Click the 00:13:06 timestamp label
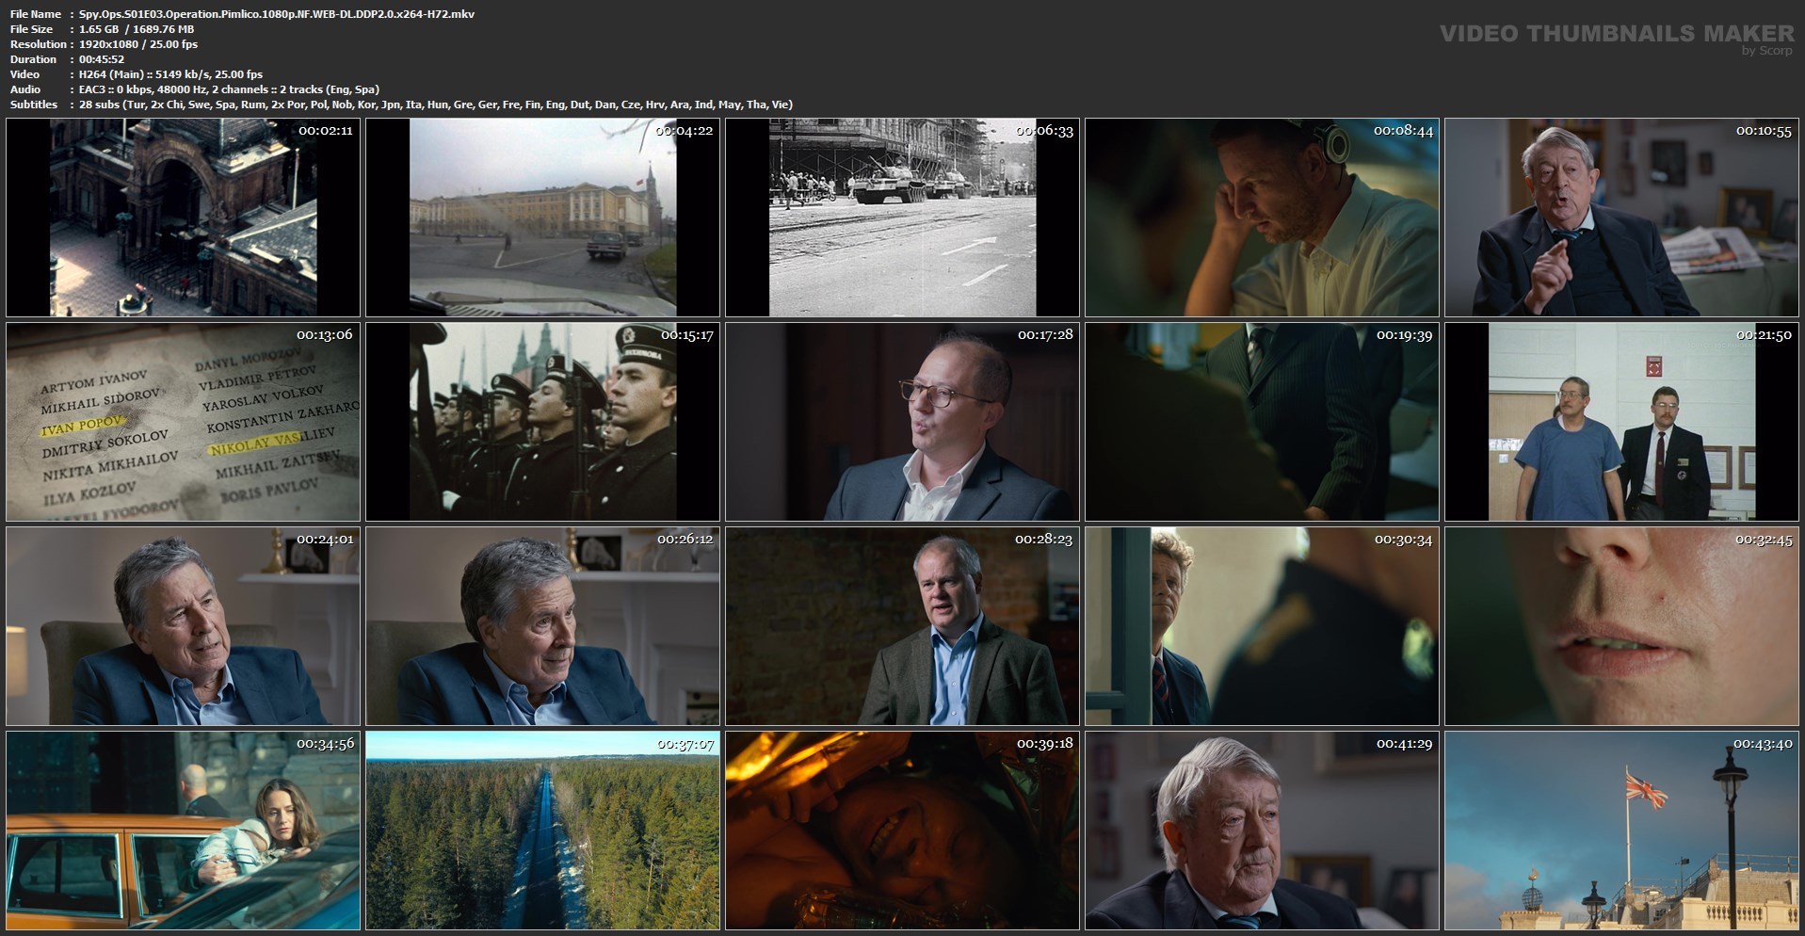This screenshot has width=1805, height=936. tap(324, 334)
